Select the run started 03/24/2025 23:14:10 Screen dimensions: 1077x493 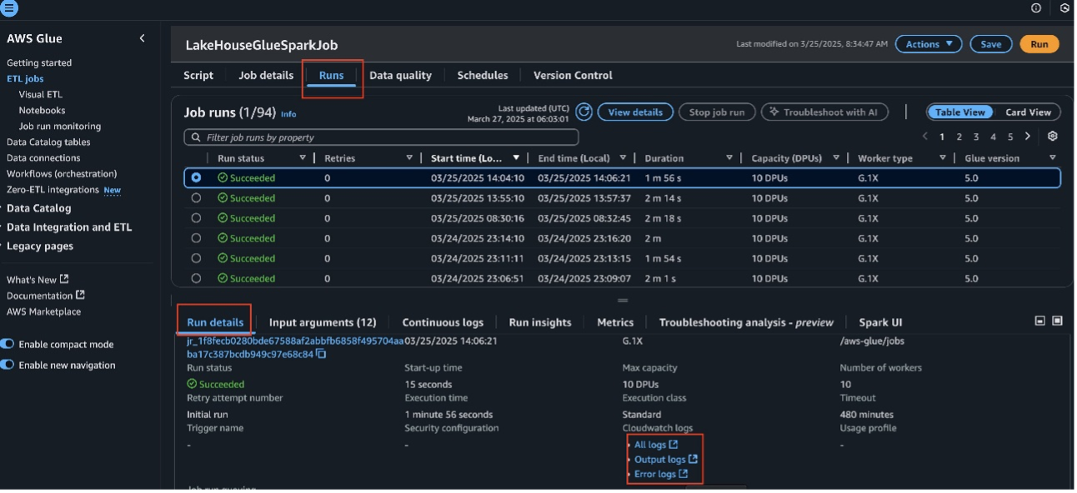coord(196,238)
